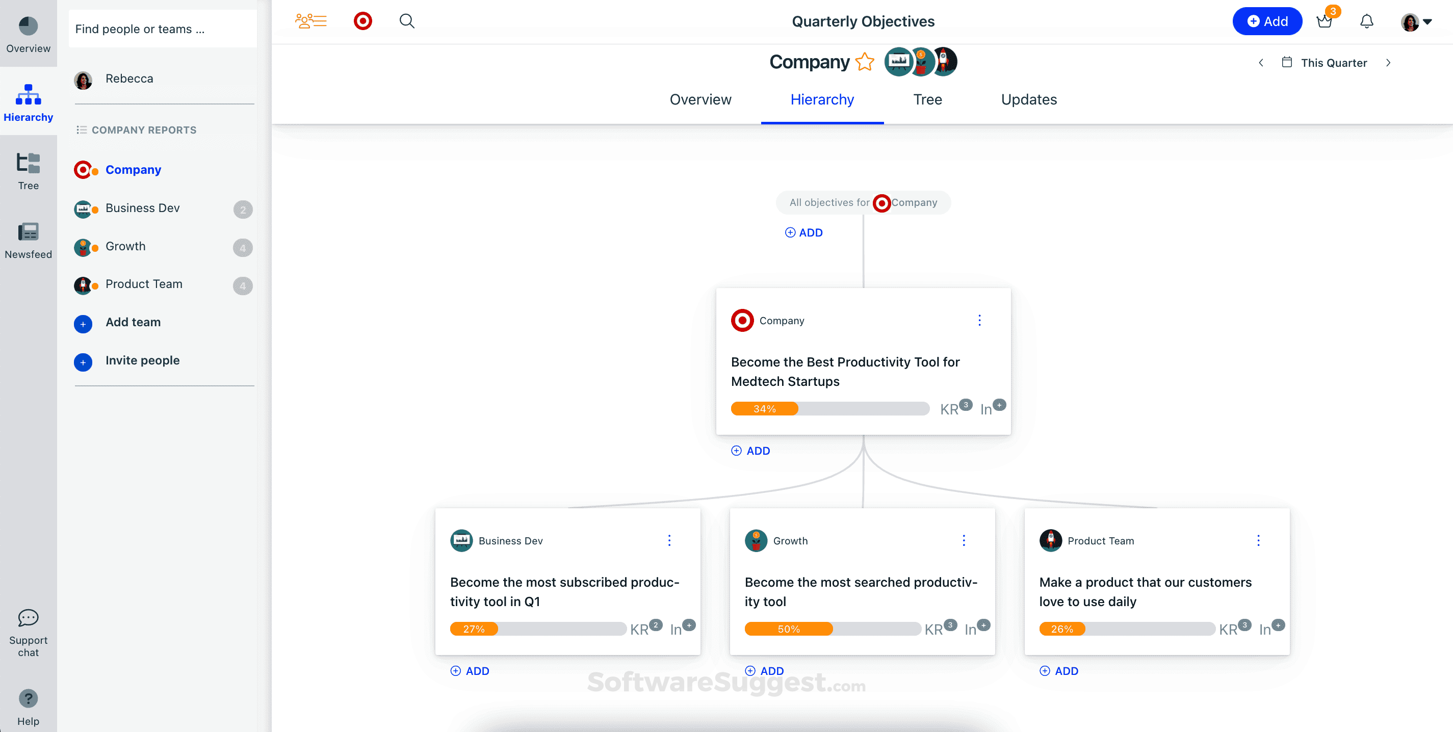The image size is (1453, 732).
Task: Click the search magnifier icon
Action: click(407, 21)
